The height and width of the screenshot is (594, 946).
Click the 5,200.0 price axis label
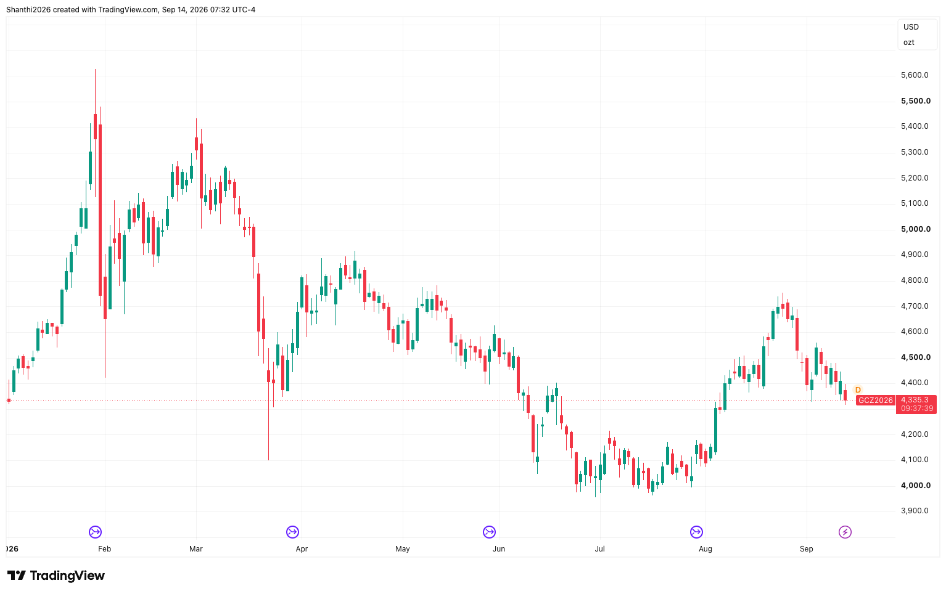(915, 178)
